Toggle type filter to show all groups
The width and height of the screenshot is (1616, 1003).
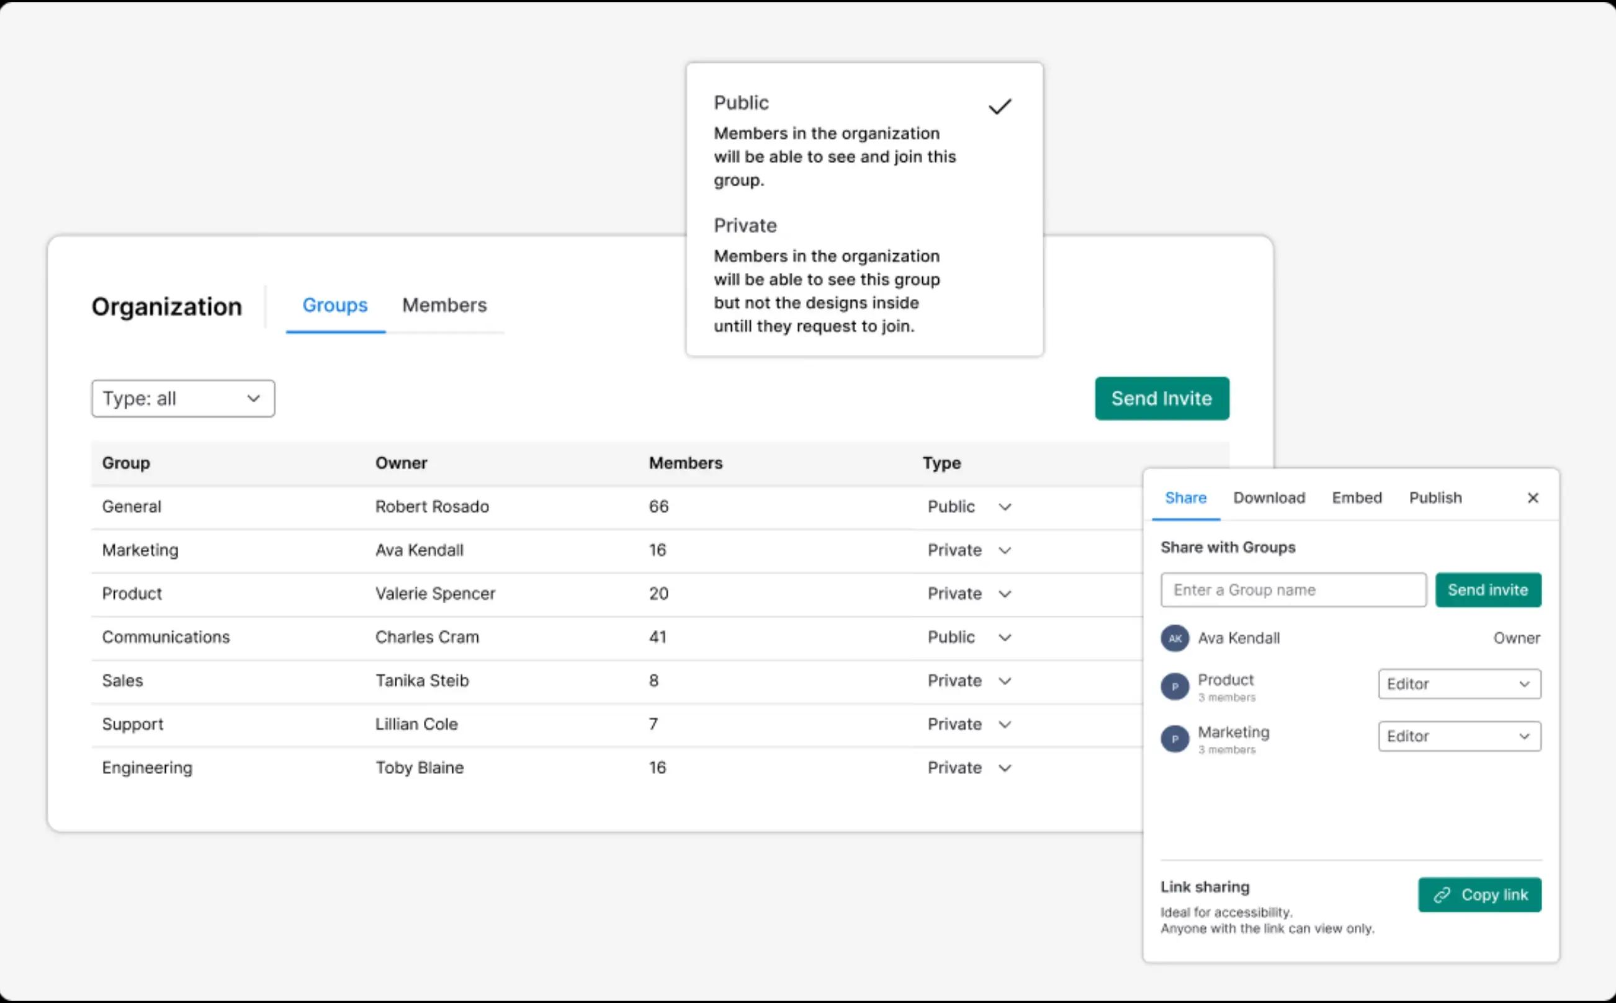181,399
